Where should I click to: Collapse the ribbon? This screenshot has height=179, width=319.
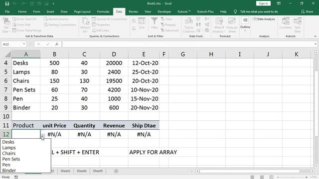click(316, 36)
